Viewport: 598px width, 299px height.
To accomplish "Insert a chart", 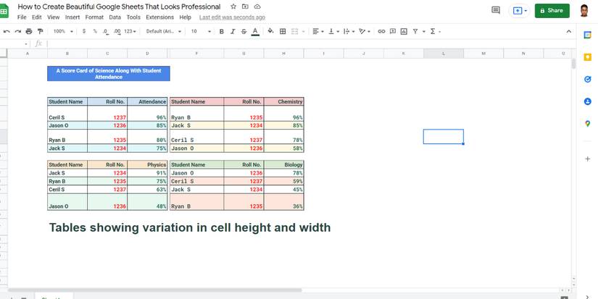I will pyautogui.click(x=404, y=31).
